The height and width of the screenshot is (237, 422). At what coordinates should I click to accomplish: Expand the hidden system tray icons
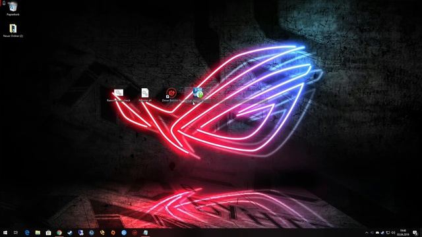(x=367, y=232)
